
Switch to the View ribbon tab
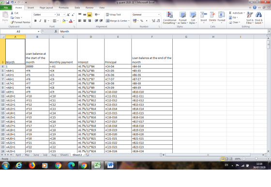[x=102, y=8]
